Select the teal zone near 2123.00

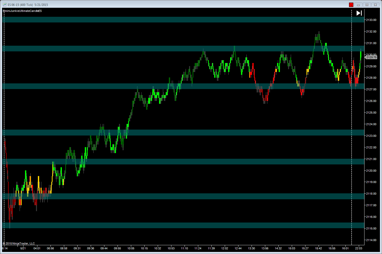183,133
